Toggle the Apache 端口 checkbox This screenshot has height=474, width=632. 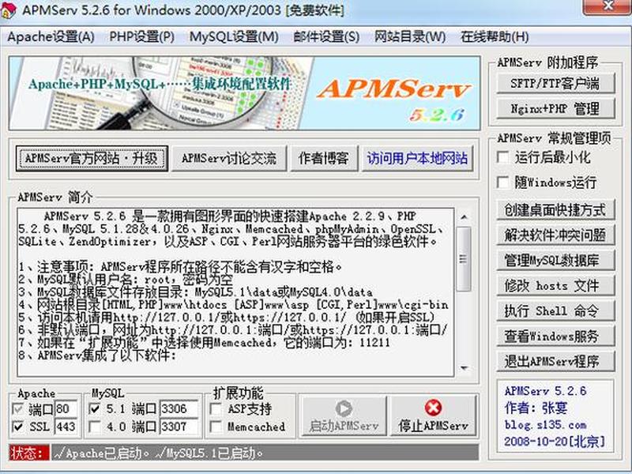(x=17, y=409)
